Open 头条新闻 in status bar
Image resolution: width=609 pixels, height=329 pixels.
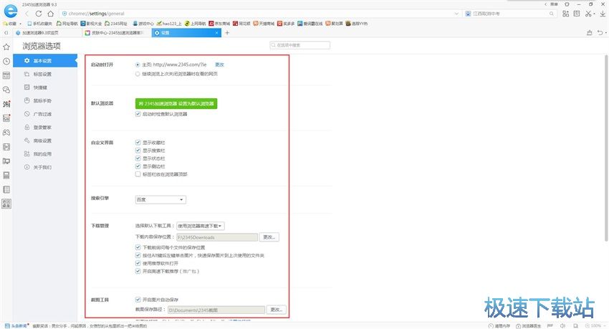click(16, 326)
